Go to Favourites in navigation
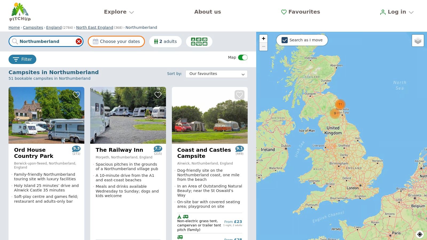Viewport: 427px width, 240px height. click(x=301, y=12)
